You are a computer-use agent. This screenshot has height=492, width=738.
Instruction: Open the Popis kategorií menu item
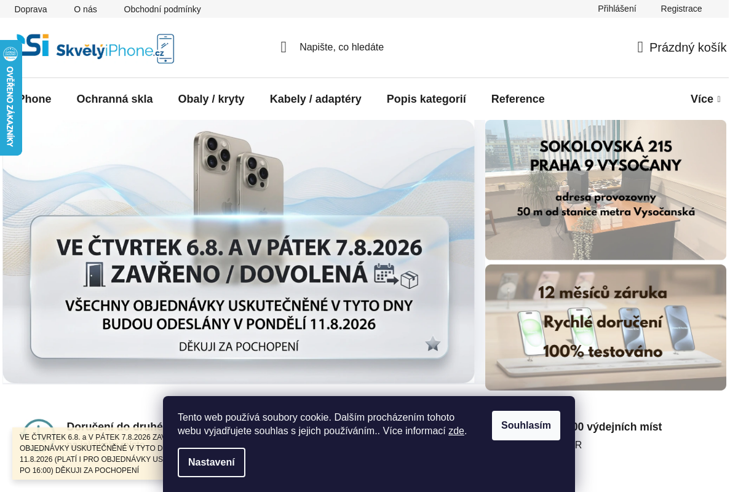click(x=426, y=99)
